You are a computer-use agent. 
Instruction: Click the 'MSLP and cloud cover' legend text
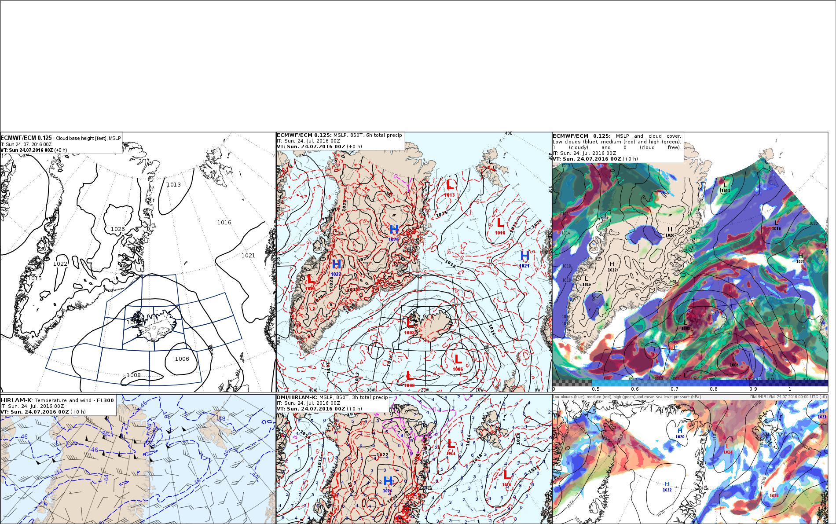coord(649,136)
